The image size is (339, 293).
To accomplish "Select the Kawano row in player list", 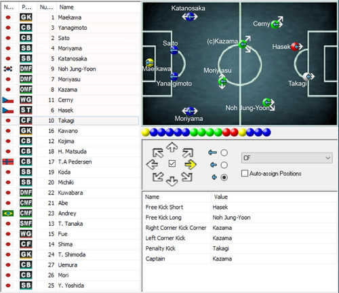I will 70,131.
